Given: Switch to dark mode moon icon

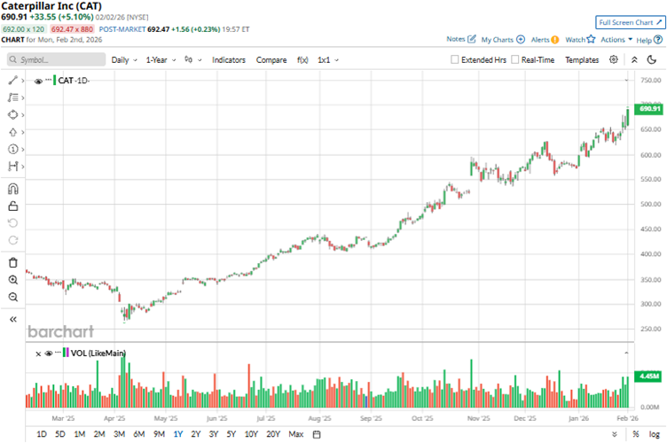Looking at the screenshot, I should 652,60.
